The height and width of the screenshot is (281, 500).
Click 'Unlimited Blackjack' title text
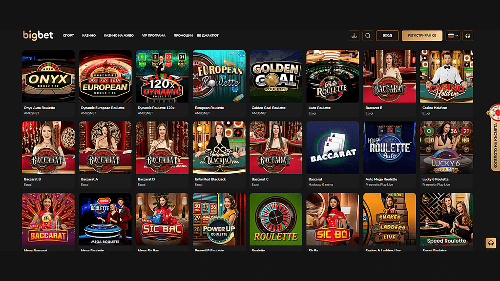point(210,180)
